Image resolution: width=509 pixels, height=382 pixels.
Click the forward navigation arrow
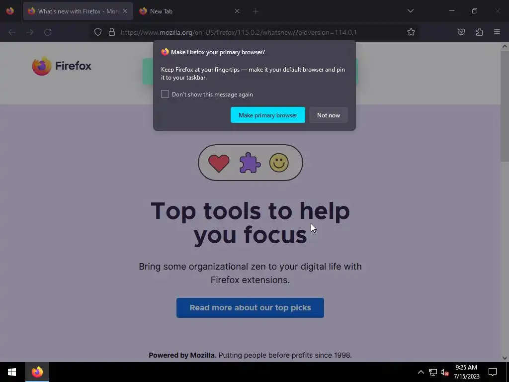pos(30,32)
